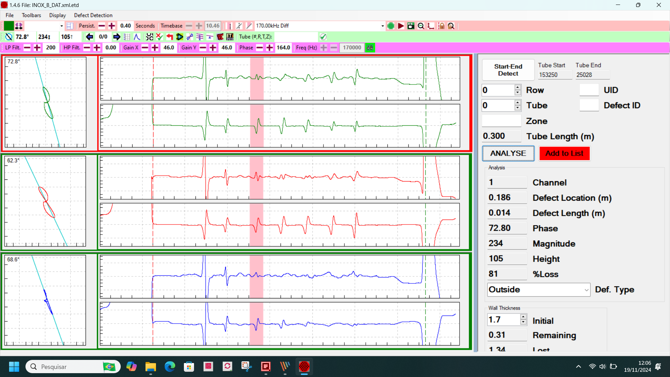This screenshot has height=377, width=670.
Task: Click the red return arrow icon
Action: coord(170,37)
